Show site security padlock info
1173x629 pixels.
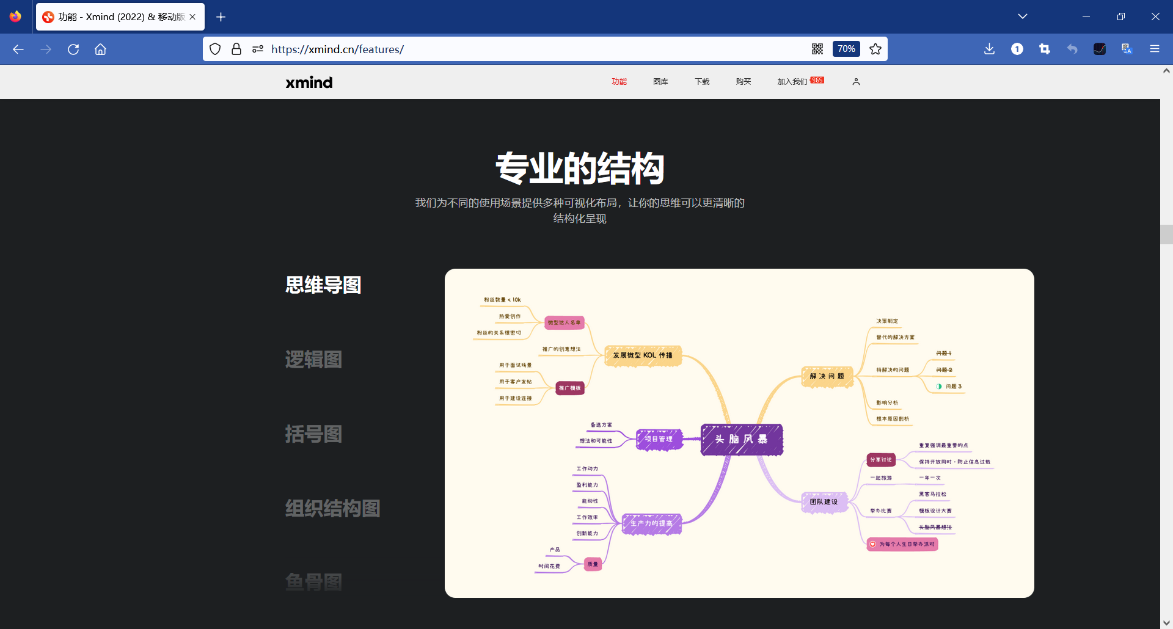pyautogui.click(x=236, y=49)
